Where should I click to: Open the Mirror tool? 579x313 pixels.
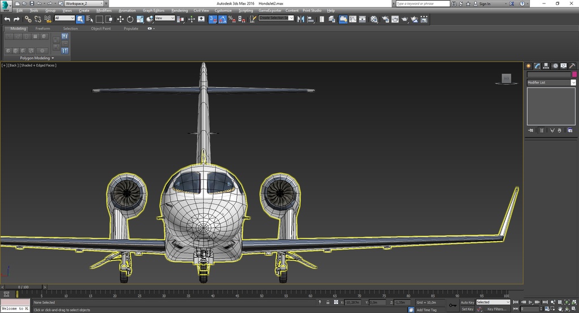click(301, 19)
